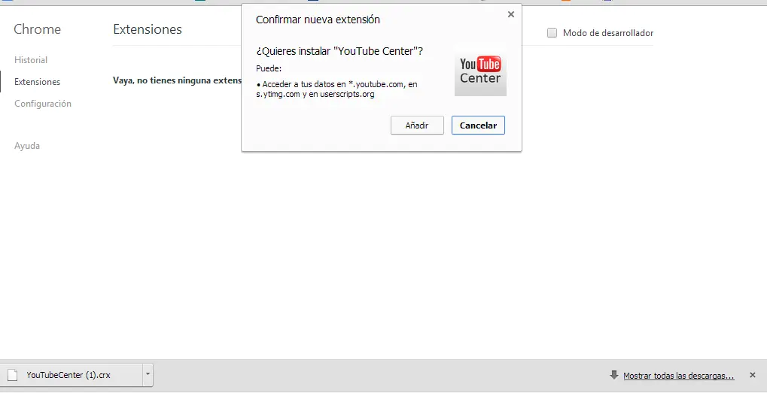Image resolution: width=767 pixels, height=393 pixels.
Task: Click the "Puede:" label in dialog
Action: (269, 68)
